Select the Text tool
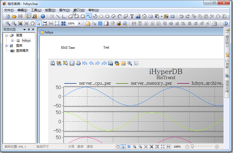 [132, 16]
